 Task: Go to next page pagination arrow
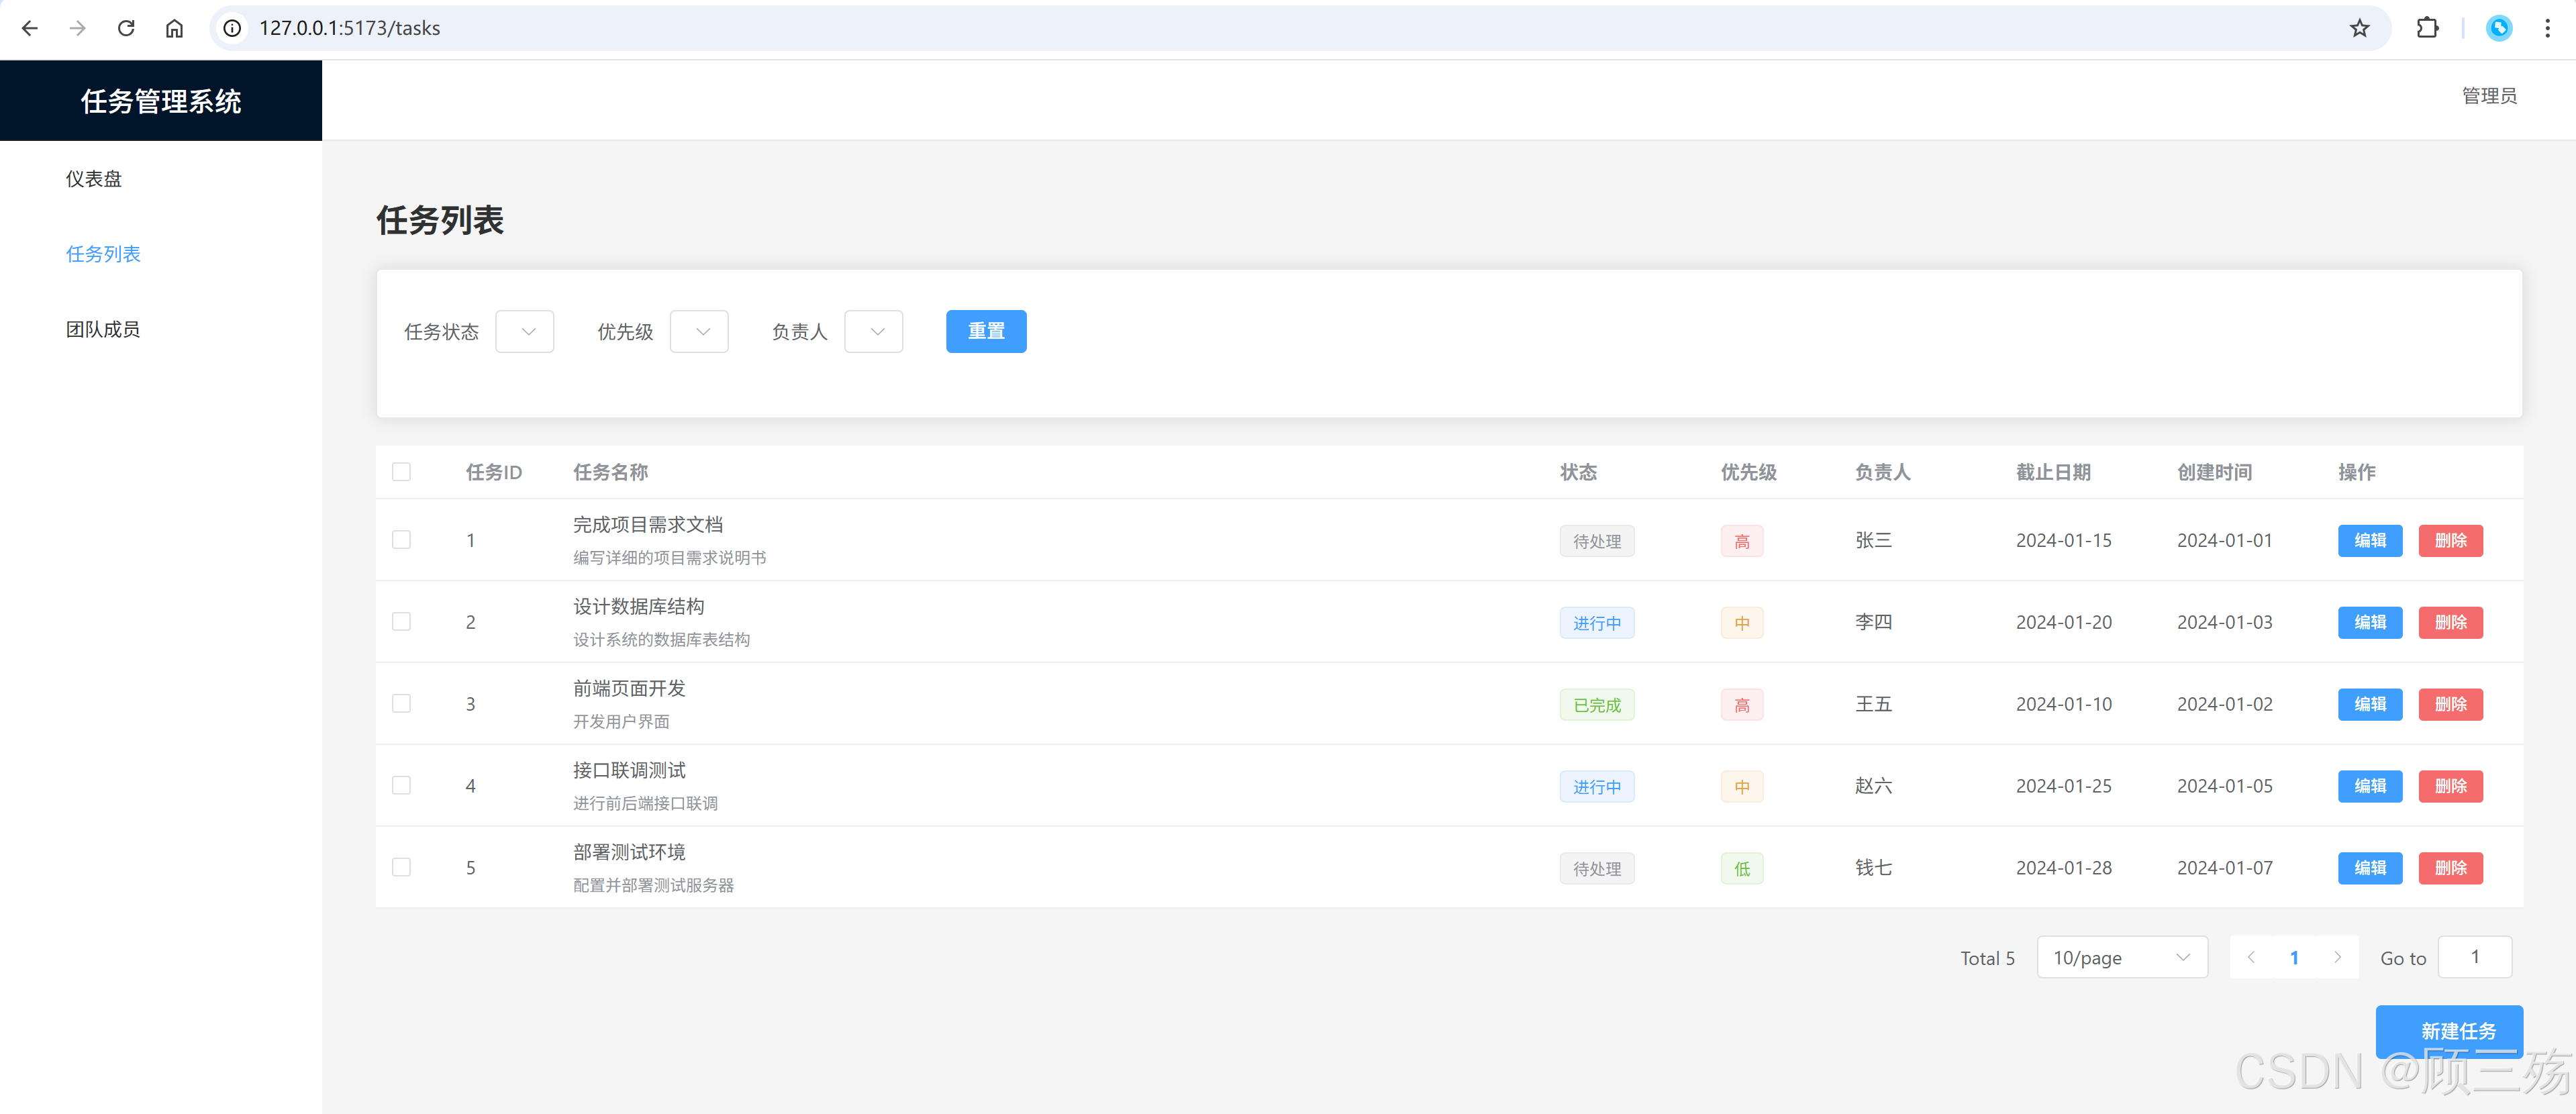point(2337,957)
